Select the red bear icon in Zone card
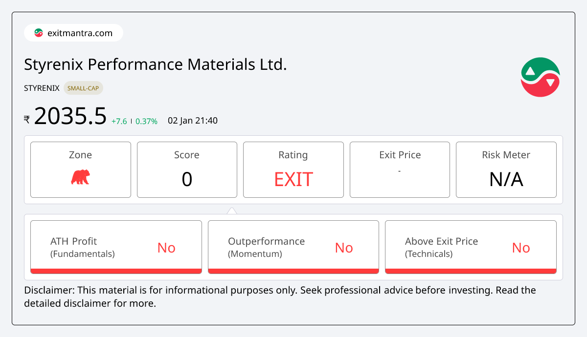The image size is (587, 337). pos(80,177)
